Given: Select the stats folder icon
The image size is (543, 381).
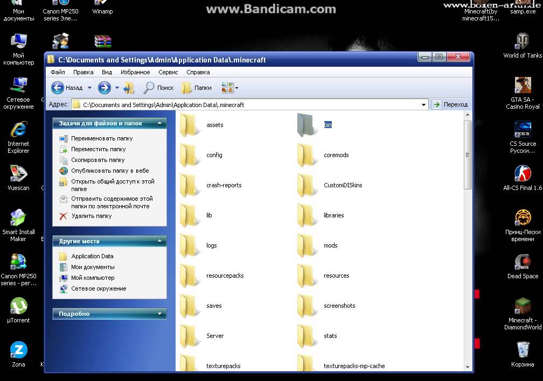Looking at the screenshot, I should tap(306, 336).
